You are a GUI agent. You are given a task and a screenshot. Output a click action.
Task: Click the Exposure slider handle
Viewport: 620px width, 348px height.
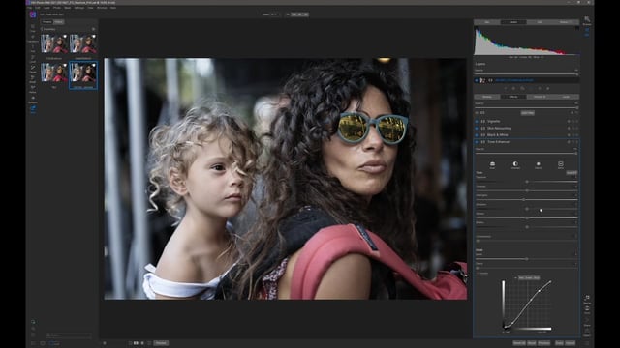[527, 182]
